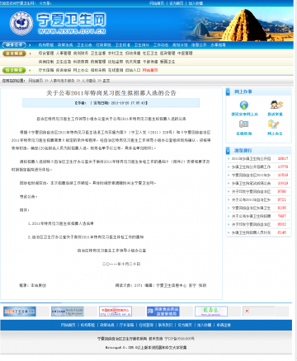297x361 pixels.
Task: Open the ranking entry with 8236 views
Action: pos(251,208)
